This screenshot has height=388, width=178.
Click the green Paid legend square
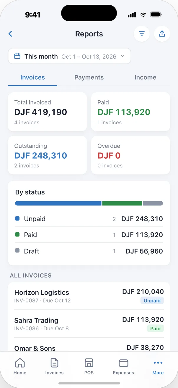tap(17, 235)
